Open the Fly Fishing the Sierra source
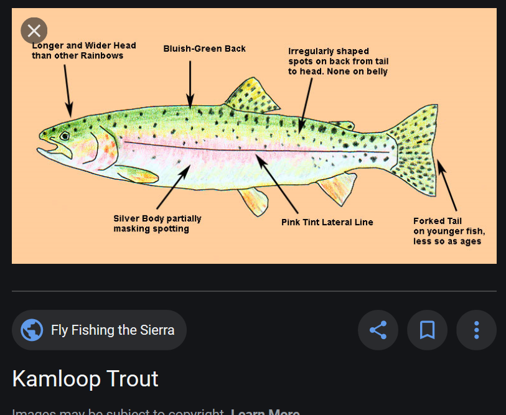The width and height of the screenshot is (506, 415). 99,330
